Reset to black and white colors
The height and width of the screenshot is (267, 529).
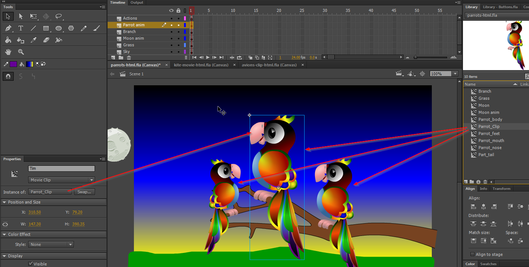[x=38, y=64]
